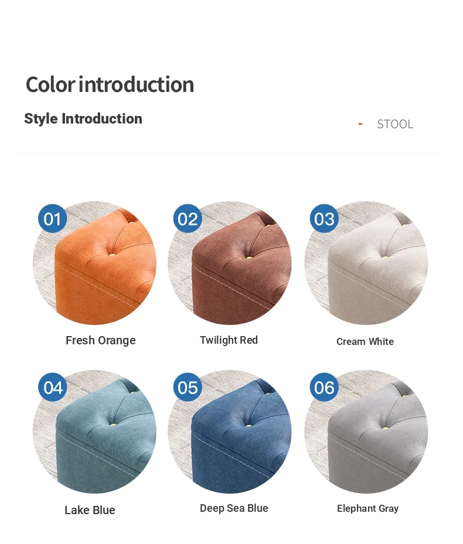Click the Twilight Red label

[229, 340]
